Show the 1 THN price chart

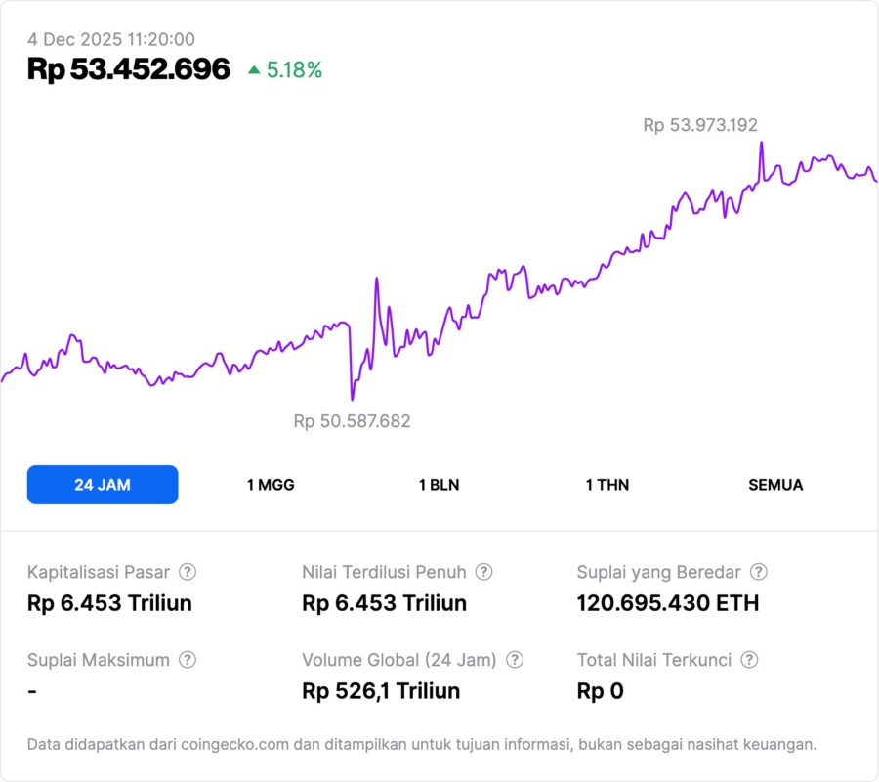[607, 485]
